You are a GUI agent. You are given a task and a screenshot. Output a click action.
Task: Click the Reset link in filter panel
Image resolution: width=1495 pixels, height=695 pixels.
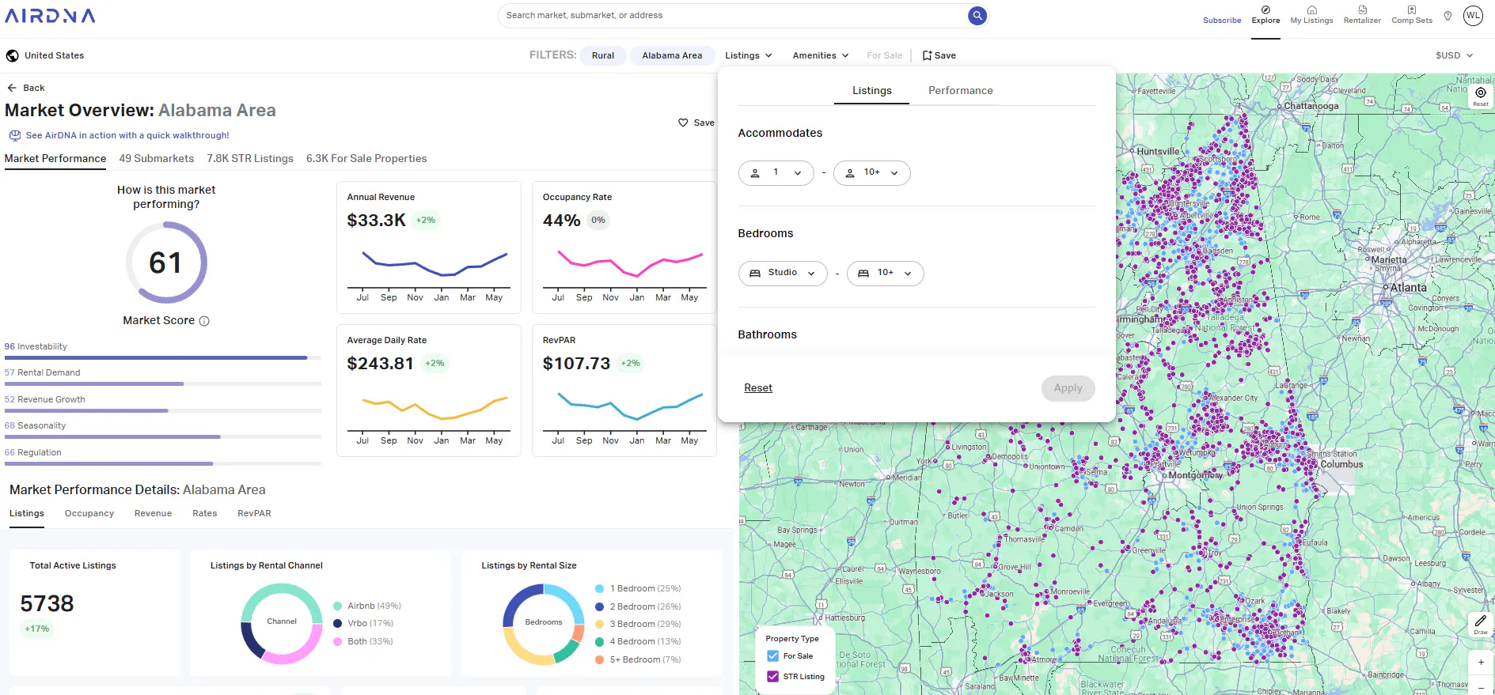758,388
